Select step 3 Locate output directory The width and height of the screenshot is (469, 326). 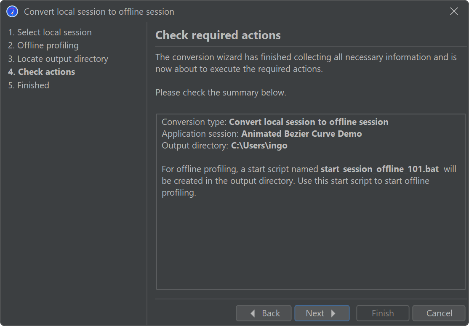(x=58, y=59)
